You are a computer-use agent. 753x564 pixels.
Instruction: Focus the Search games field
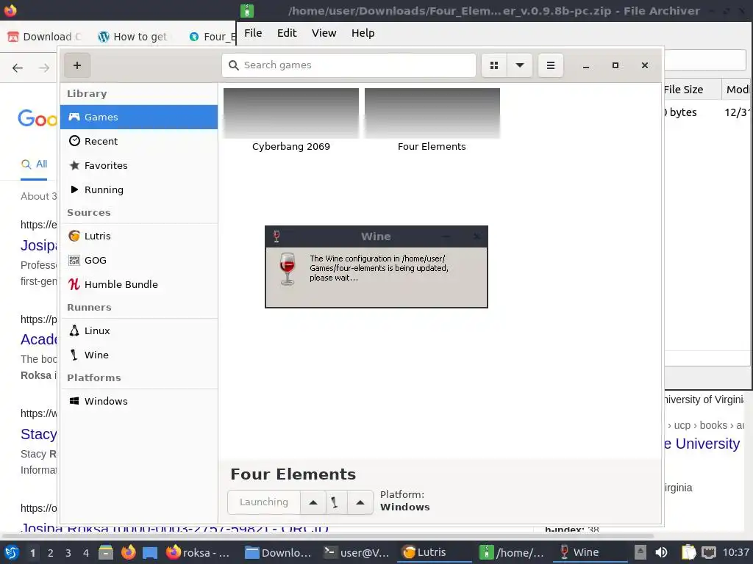tap(349, 65)
